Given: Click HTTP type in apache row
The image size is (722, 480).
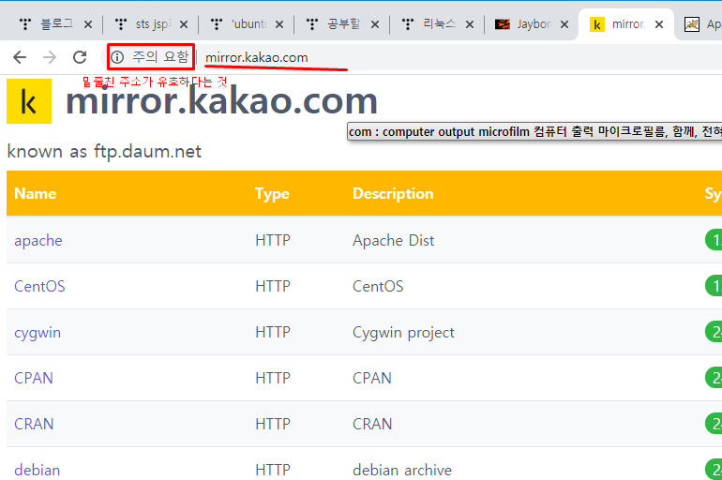Looking at the screenshot, I should 273,240.
